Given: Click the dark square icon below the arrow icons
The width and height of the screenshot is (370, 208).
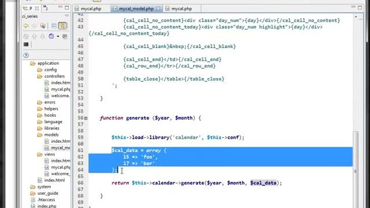Looking at the screenshot, I should click(26, 44).
